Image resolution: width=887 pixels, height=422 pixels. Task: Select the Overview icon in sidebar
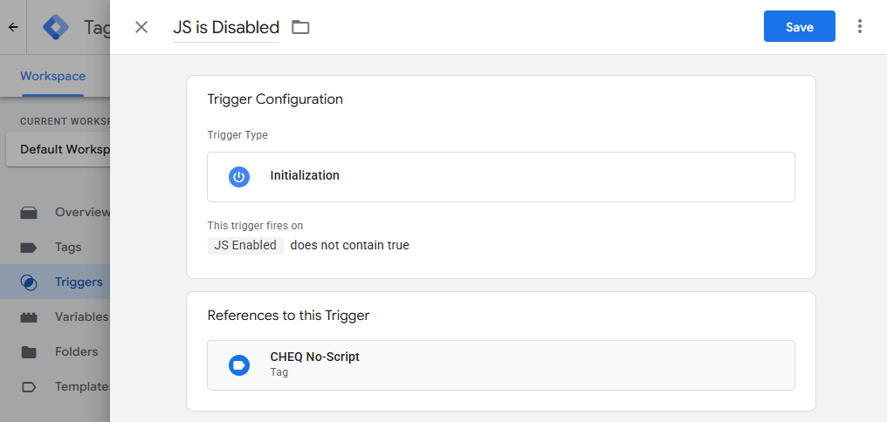click(x=28, y=213)
